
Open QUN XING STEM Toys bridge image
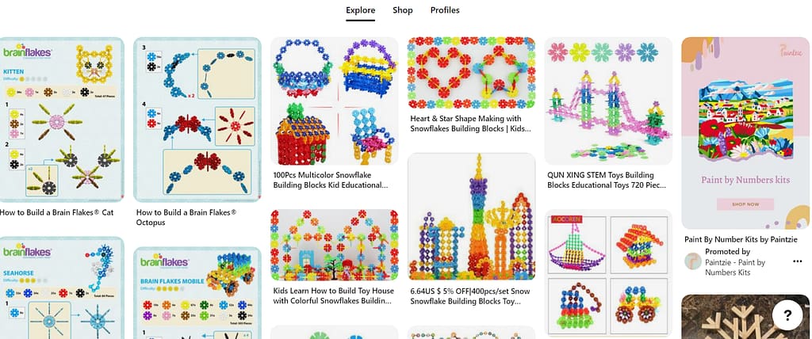point(608,101)
